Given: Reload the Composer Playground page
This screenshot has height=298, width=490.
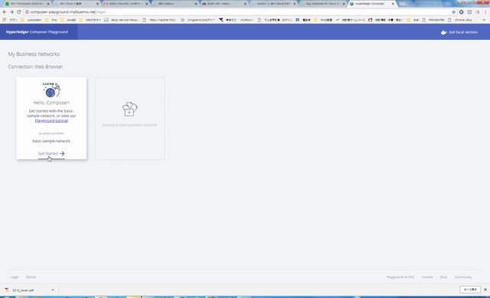Looking at the screenshot, I should click(18, 12).
